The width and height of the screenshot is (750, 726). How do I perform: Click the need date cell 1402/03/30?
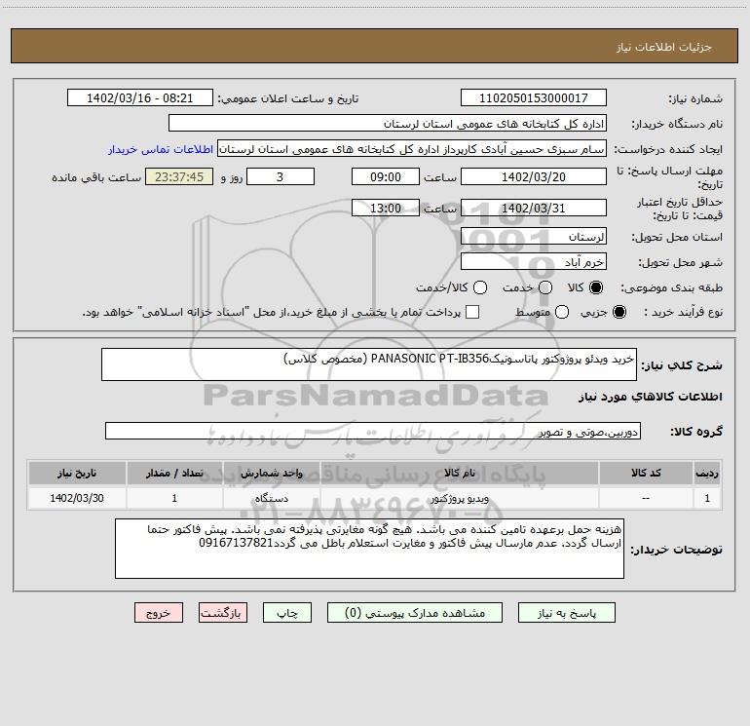[77, 498]
